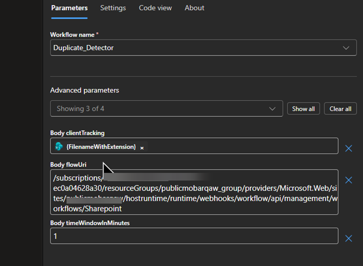
Task: Remove the Body flowUri parameter
Action: [348, 180]
